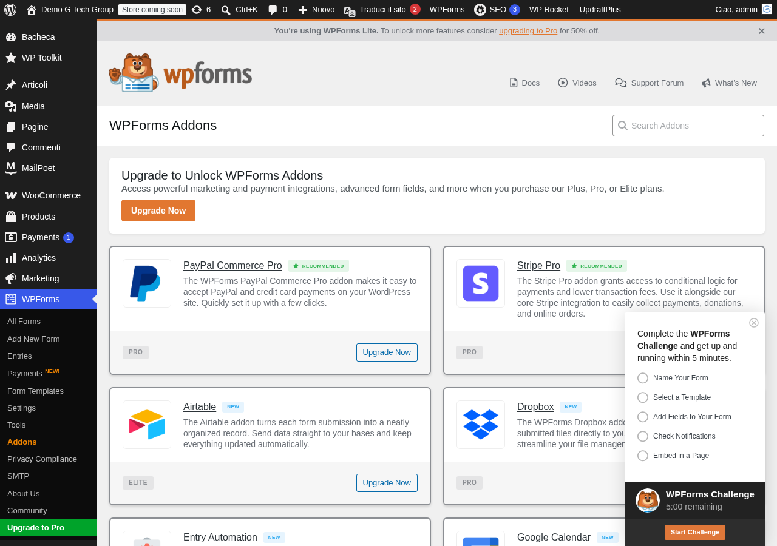Open What's New announcements
This screenshot has width=777, height=546.
[x=729, y=83]
